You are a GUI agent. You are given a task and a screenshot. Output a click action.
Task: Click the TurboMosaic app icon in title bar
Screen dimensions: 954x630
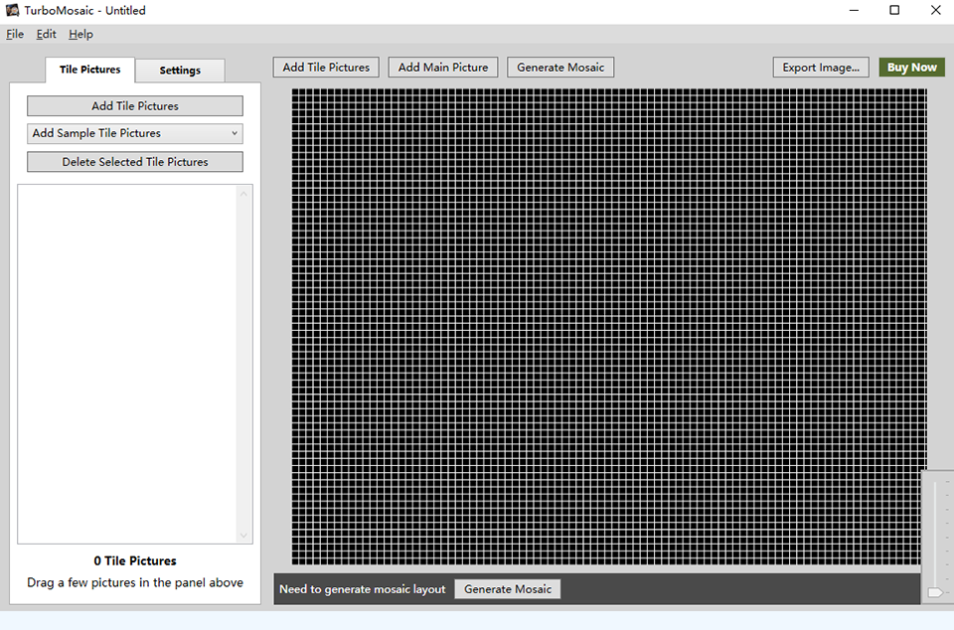pos(13,11)
